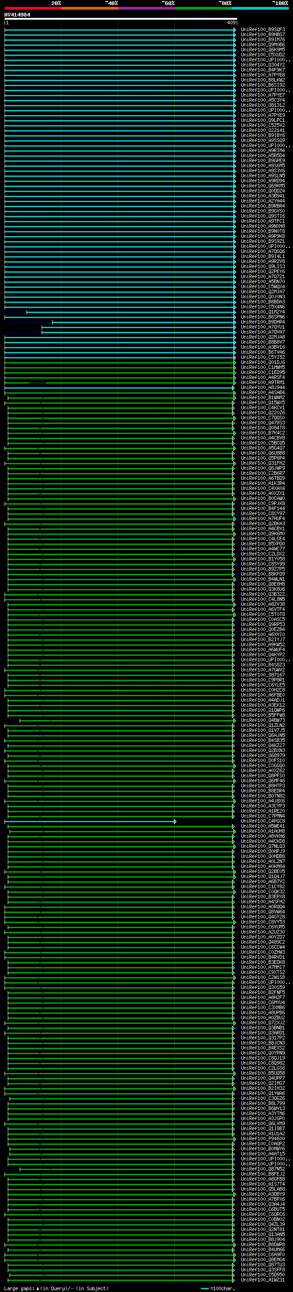The height and width of the screenshot is (1292, 293).
Task: Open hit UniRef100_A8J944
Action: point(262,387)
